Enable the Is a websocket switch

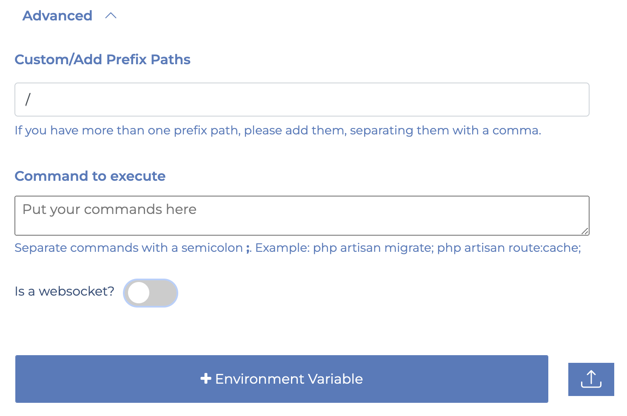[x=151, y=293]
